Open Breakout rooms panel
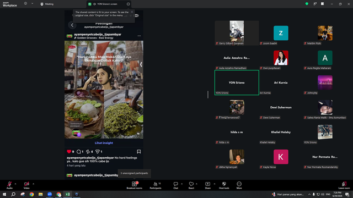The width and height of the screenshot is (353, 198). (135, 185)
